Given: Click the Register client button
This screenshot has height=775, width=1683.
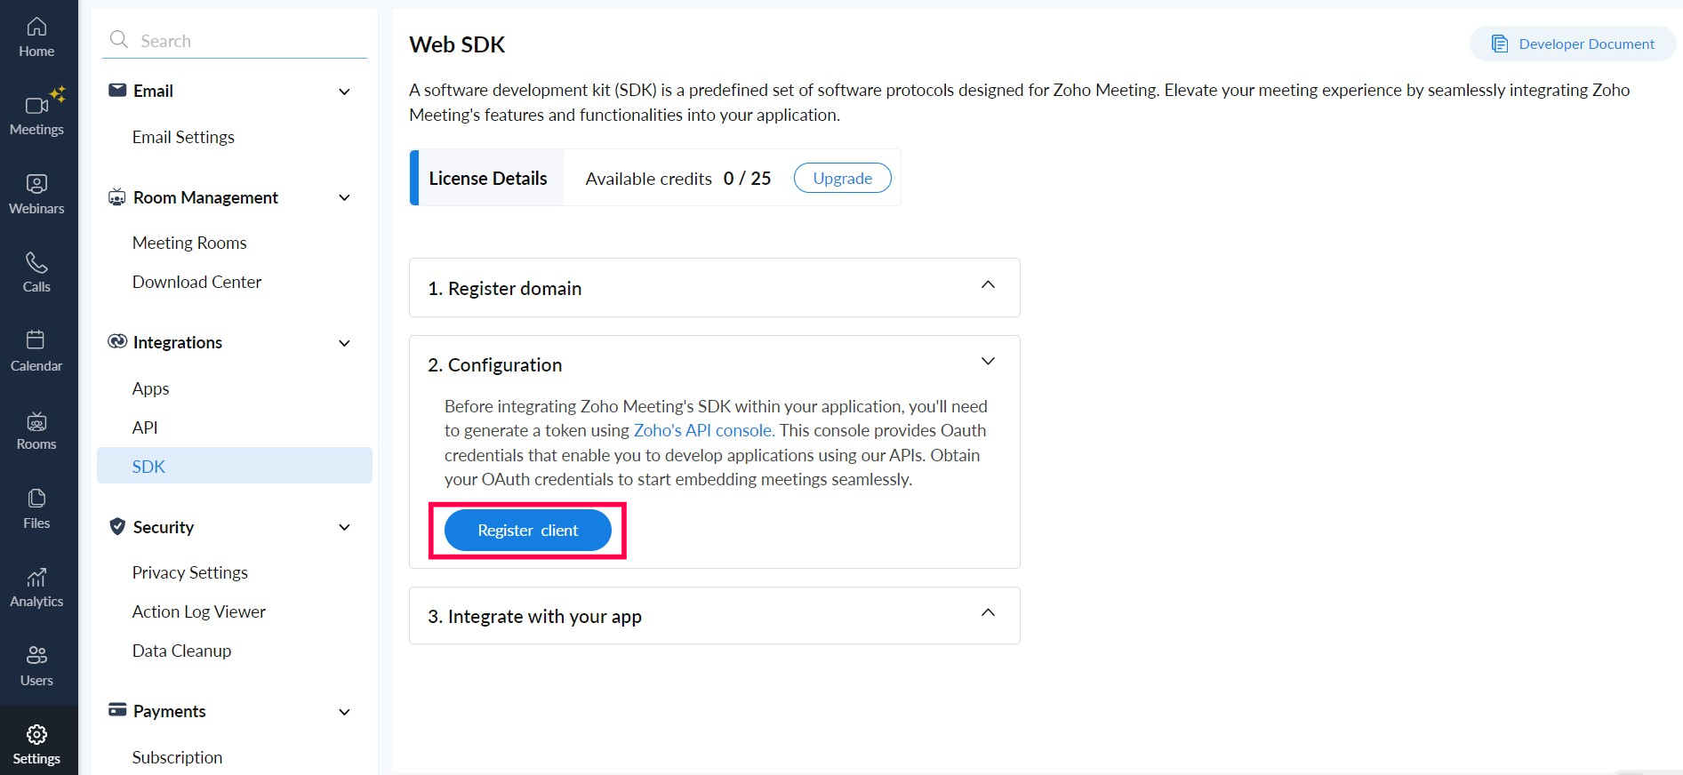Looking at the screenshot, I should [x=528, y=531].
